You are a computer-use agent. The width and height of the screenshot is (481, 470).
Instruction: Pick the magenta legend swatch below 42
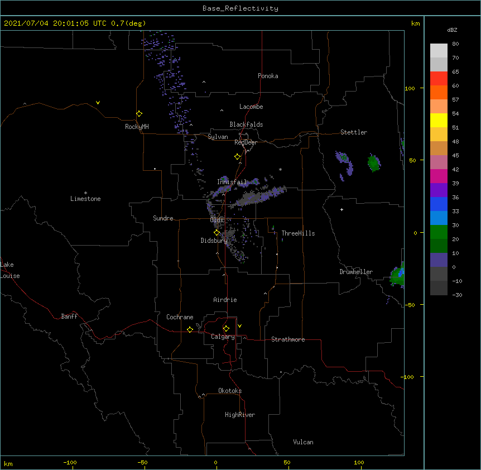[439, 176]
